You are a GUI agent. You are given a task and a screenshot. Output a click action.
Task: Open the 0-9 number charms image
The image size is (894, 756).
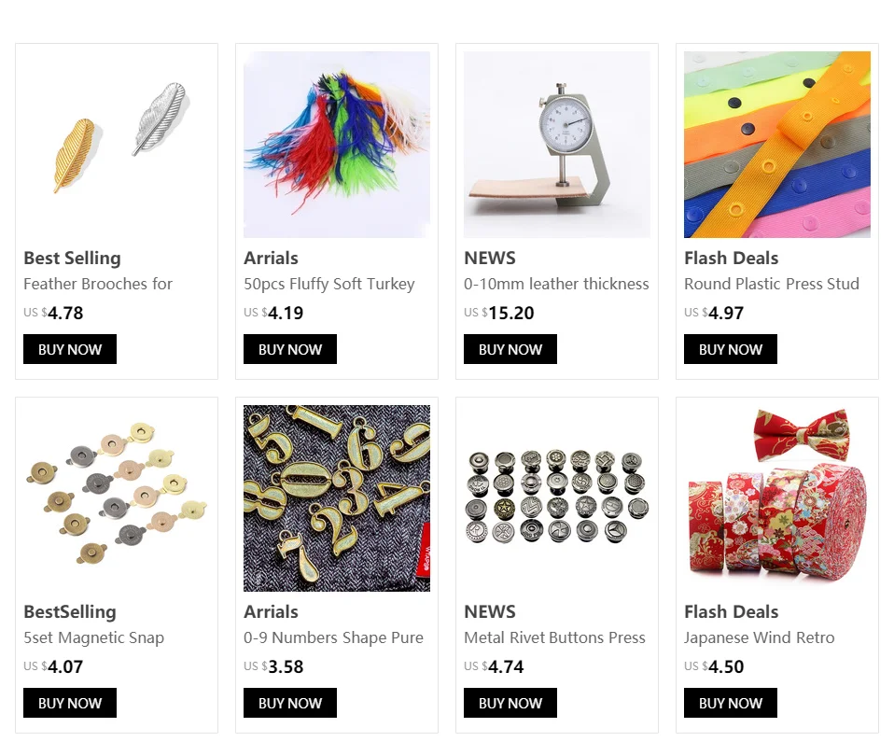click(336, 498)
